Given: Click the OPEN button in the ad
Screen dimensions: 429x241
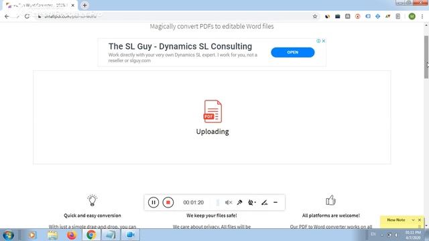Looking at the screenshot, I should pyautogui.click(x=293, y=52).
